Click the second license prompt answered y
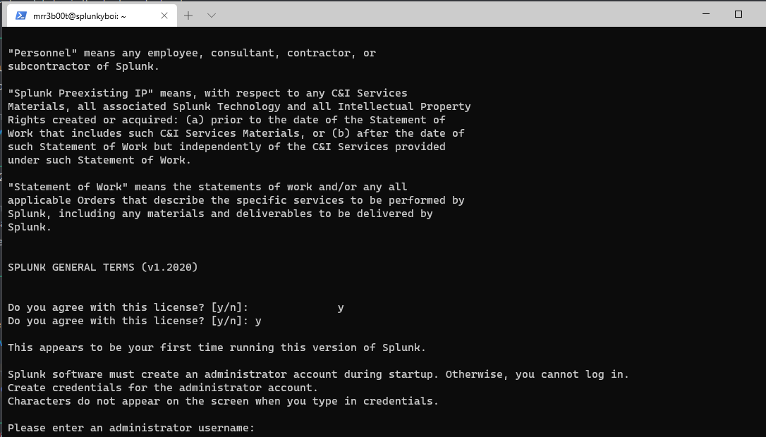 pyautogui.click(x=134, y=321)
